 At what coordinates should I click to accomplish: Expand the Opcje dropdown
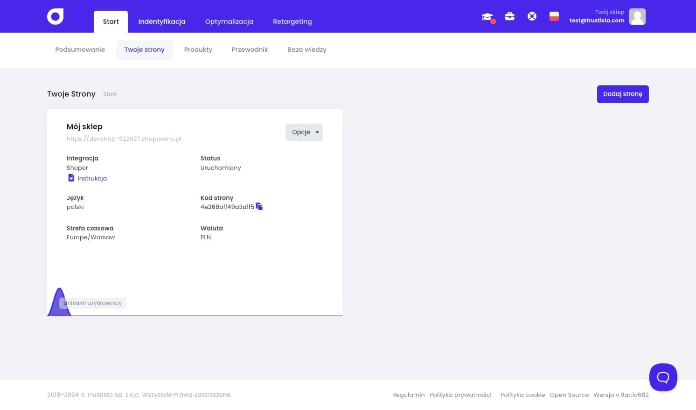304,132
